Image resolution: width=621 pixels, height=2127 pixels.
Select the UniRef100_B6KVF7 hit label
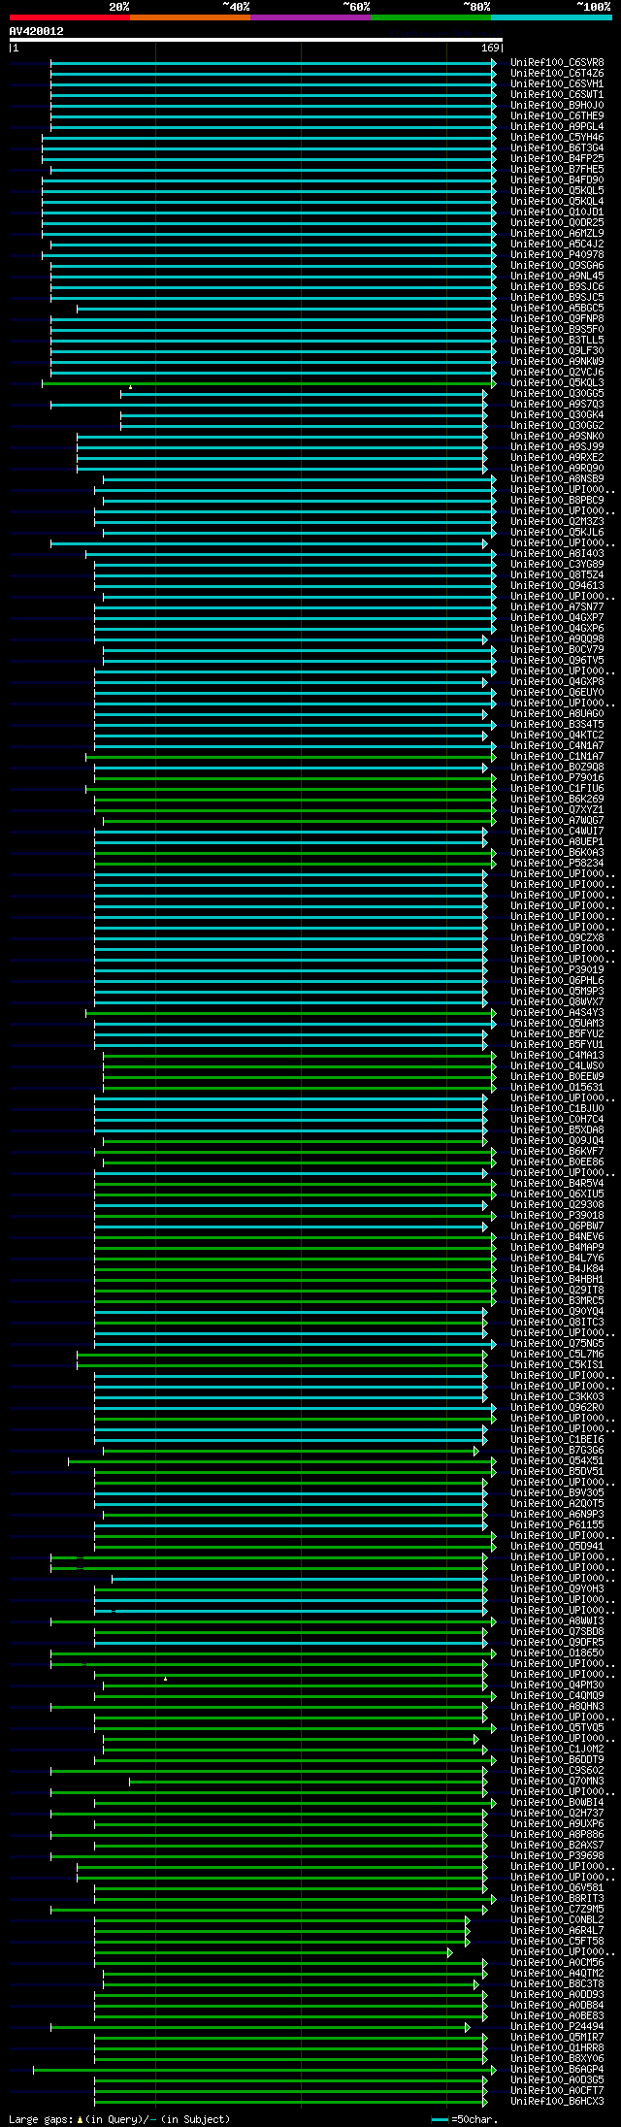[557, 1152]
